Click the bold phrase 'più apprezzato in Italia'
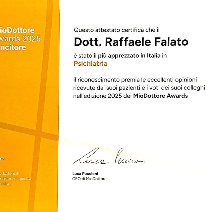The height and width of the screenshot is (212, 212). tap(129, 56)
